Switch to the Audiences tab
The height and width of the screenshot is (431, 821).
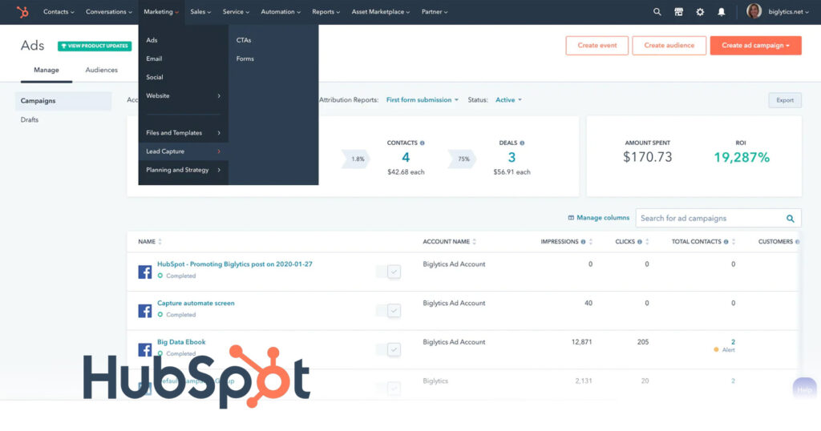tap(102, 70)
